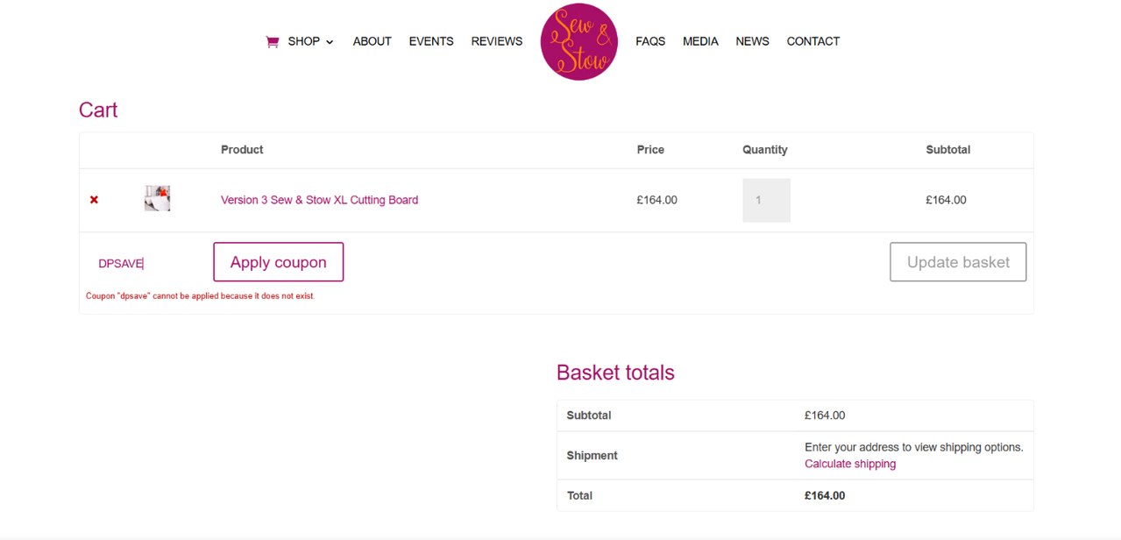The height and width of the screenshot is (540, 1121).
Task: Open the Sew & Stow logo homepage
Action: tap(578, 41)
